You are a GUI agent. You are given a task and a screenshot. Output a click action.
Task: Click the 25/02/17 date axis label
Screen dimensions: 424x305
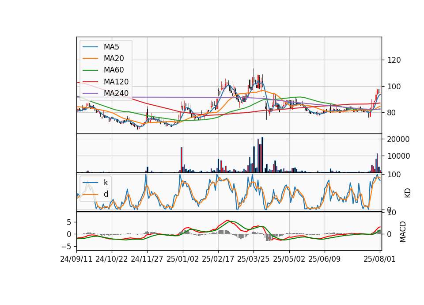218,259
